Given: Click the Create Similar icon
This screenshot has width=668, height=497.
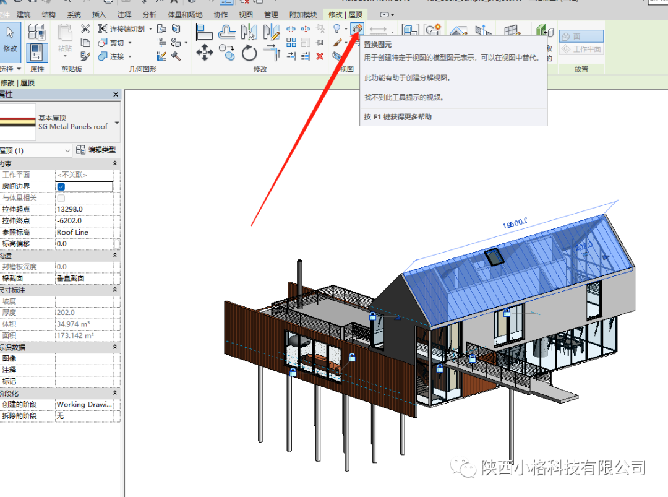Looking at the screenshot, I should (x=432, y=30).
